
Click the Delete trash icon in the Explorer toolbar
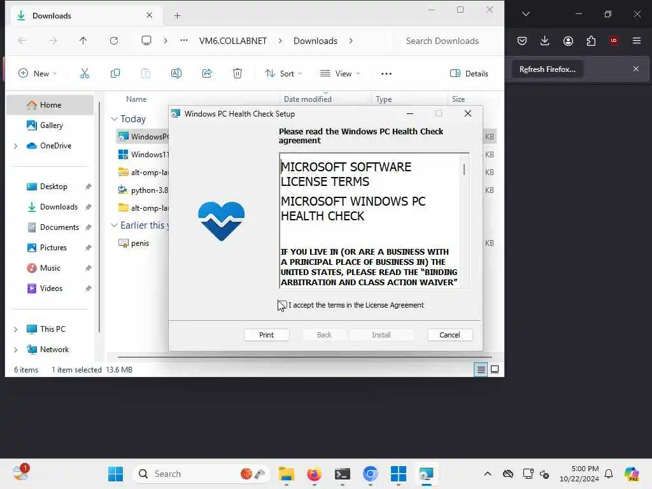click(237, 74)
